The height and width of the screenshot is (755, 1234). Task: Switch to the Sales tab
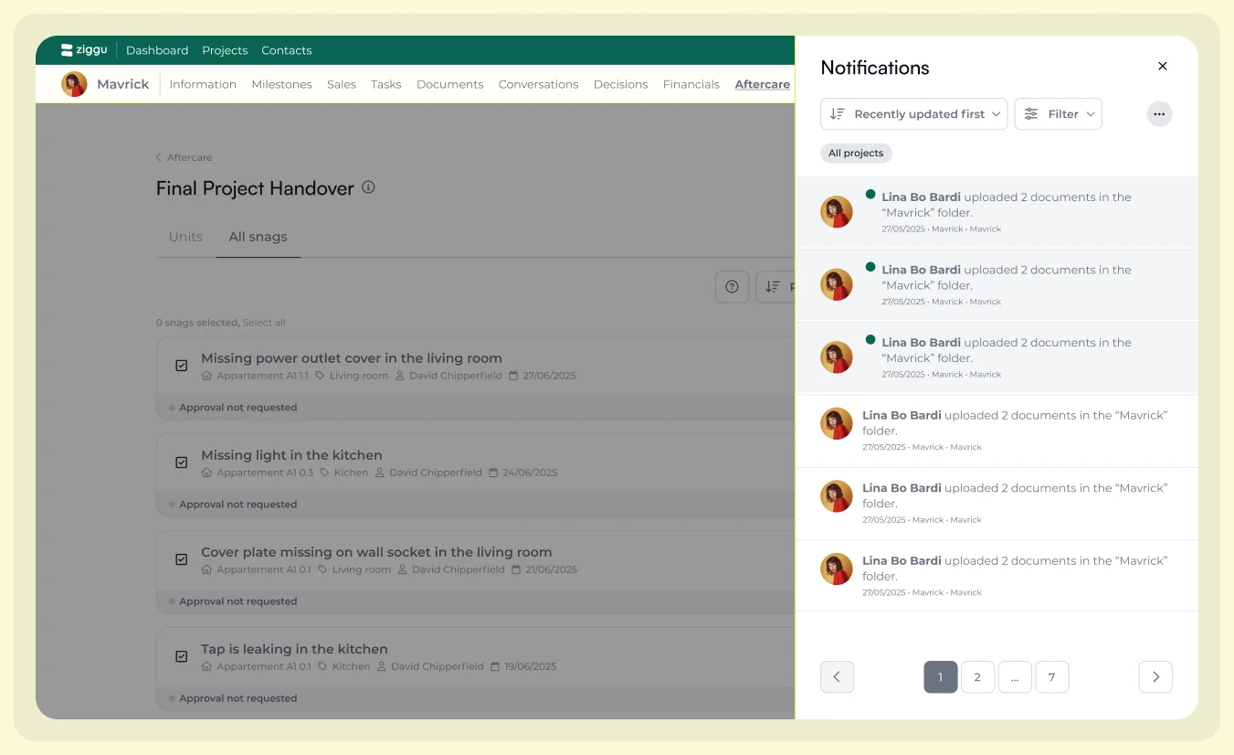tap(342, 84)
